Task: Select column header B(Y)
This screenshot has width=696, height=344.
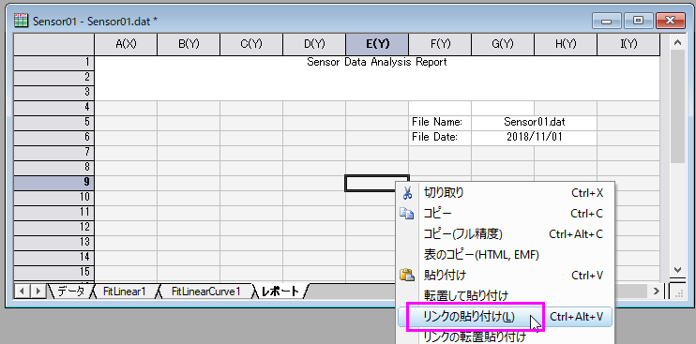Action: (x=189, y=44)
